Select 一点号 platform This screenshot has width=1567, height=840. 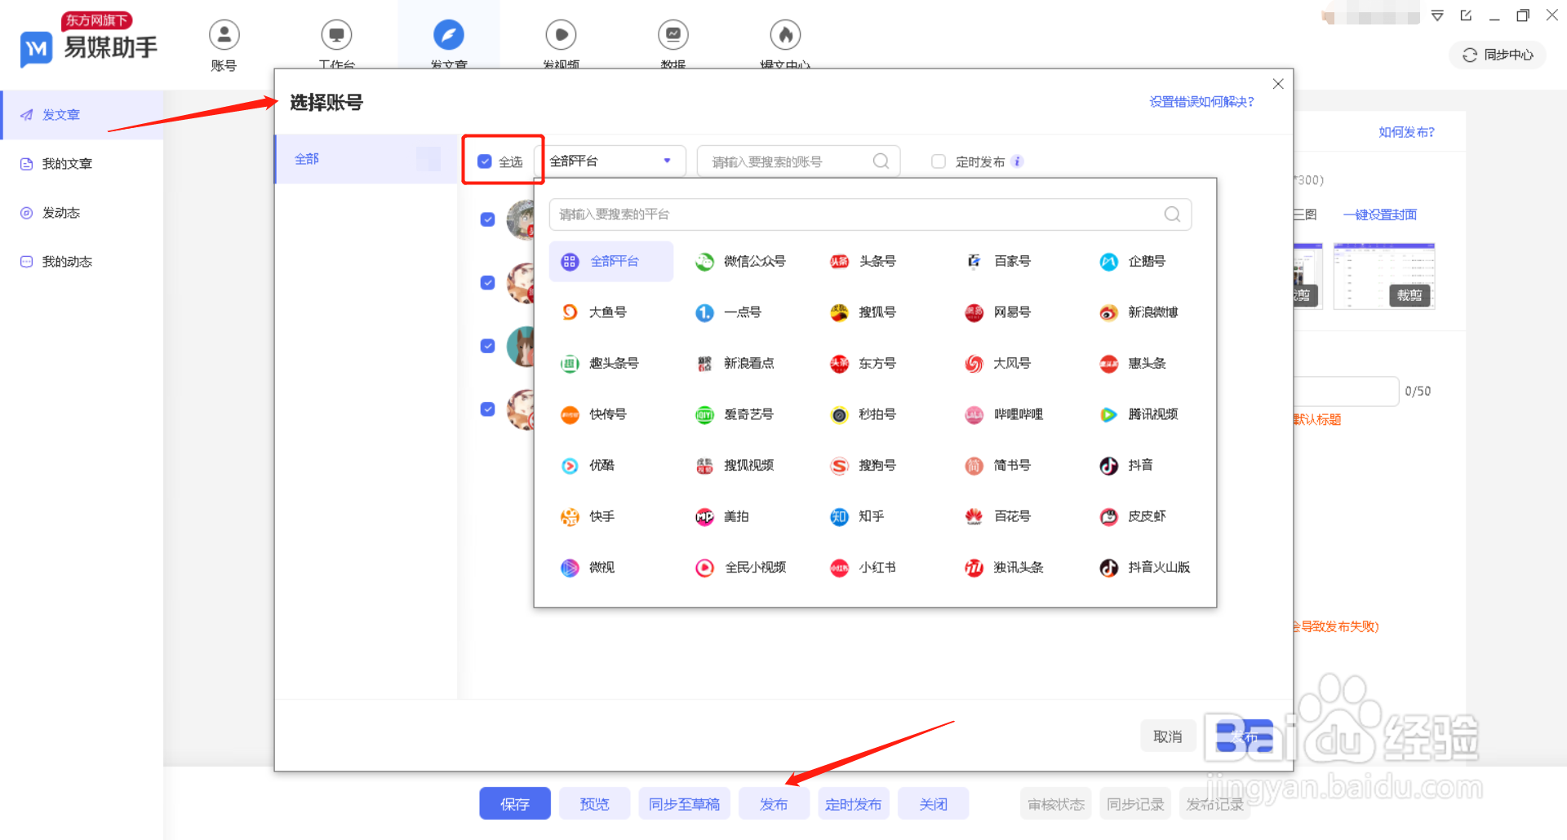[728, 312]
